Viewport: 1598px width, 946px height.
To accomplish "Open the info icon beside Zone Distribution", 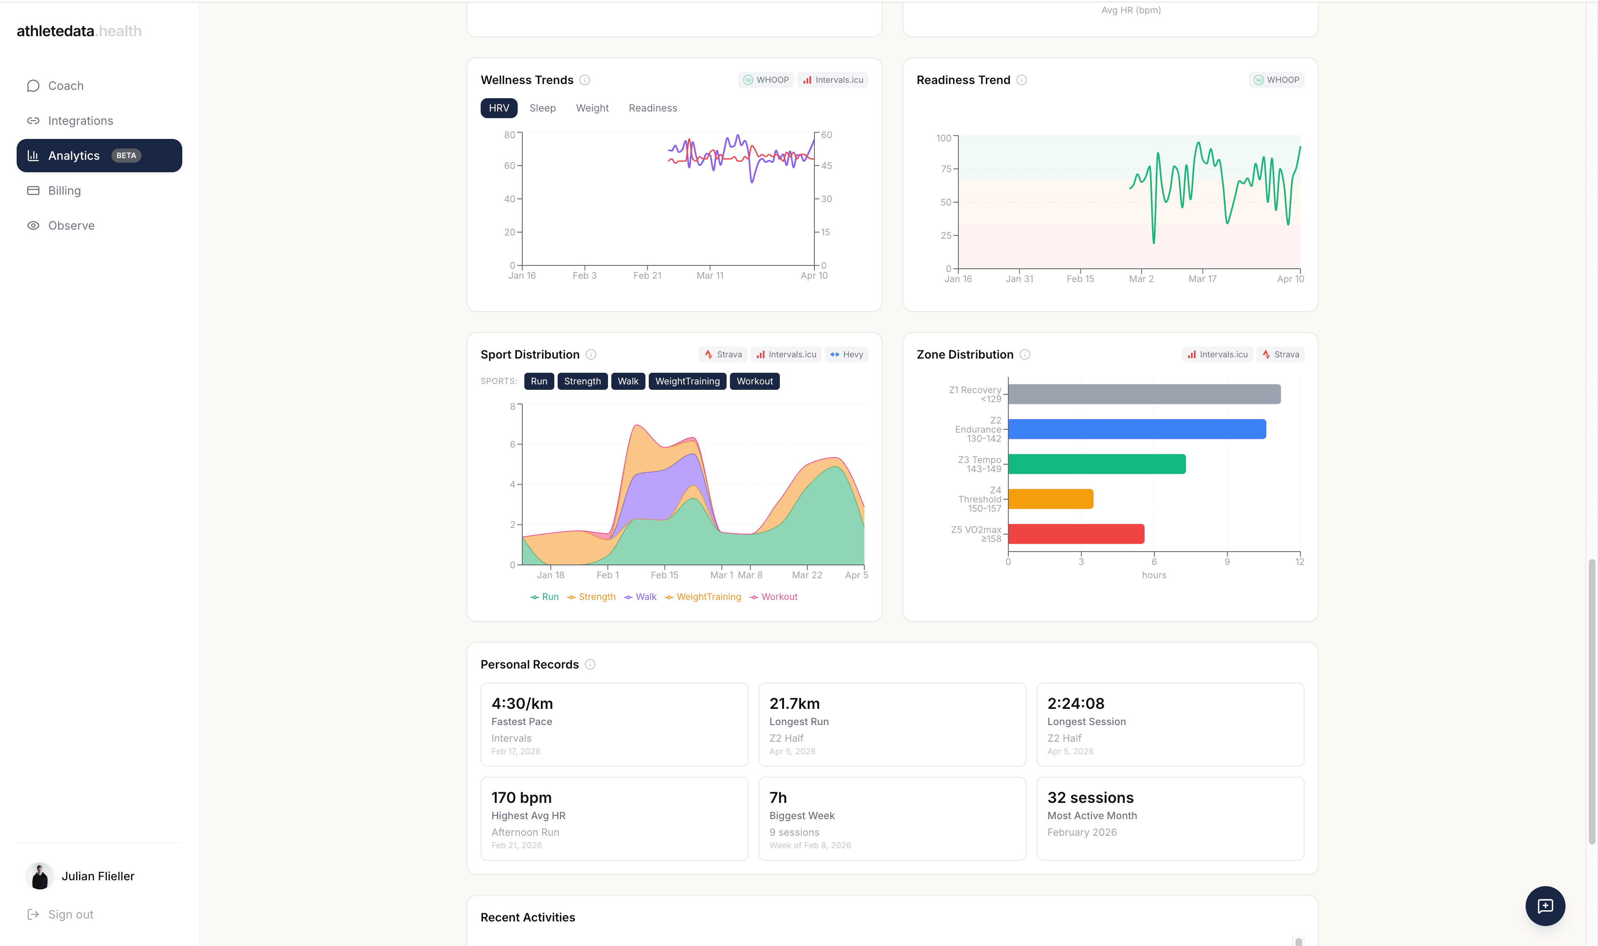I will 1025,354.
